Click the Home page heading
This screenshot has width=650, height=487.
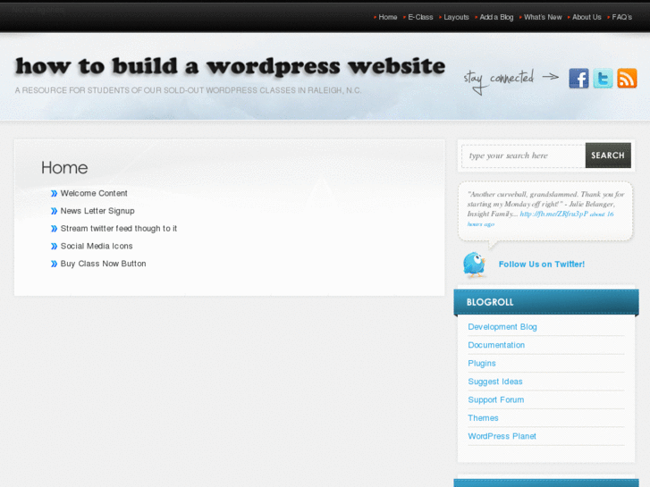64,168
